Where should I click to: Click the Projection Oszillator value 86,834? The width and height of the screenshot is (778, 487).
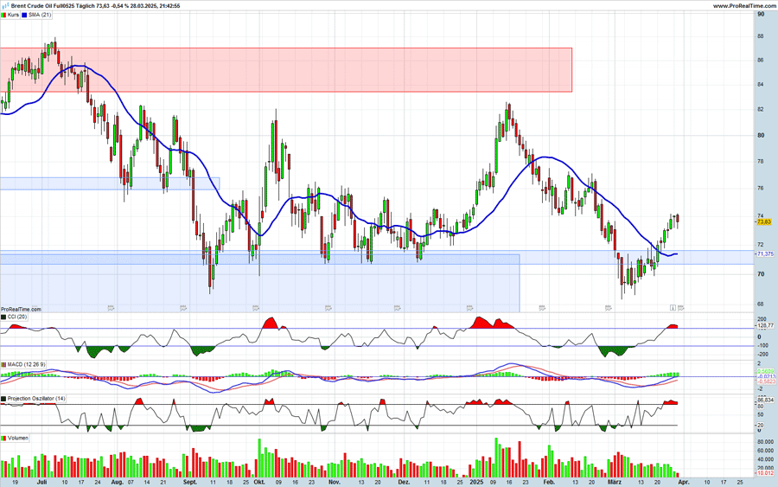[764, 402]
